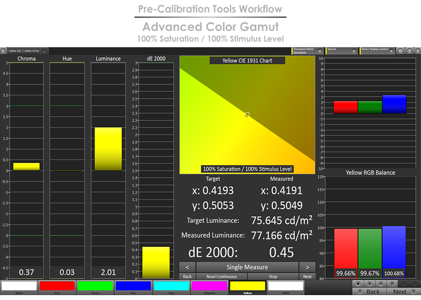Click the Stop button
This screenshot has height=300, width=421.
273,276
